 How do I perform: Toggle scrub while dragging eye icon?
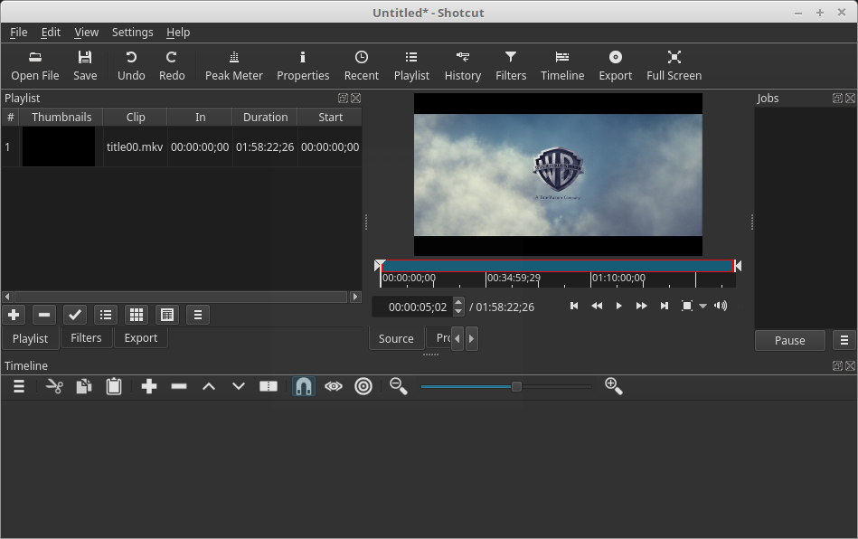tap(334, 386)
